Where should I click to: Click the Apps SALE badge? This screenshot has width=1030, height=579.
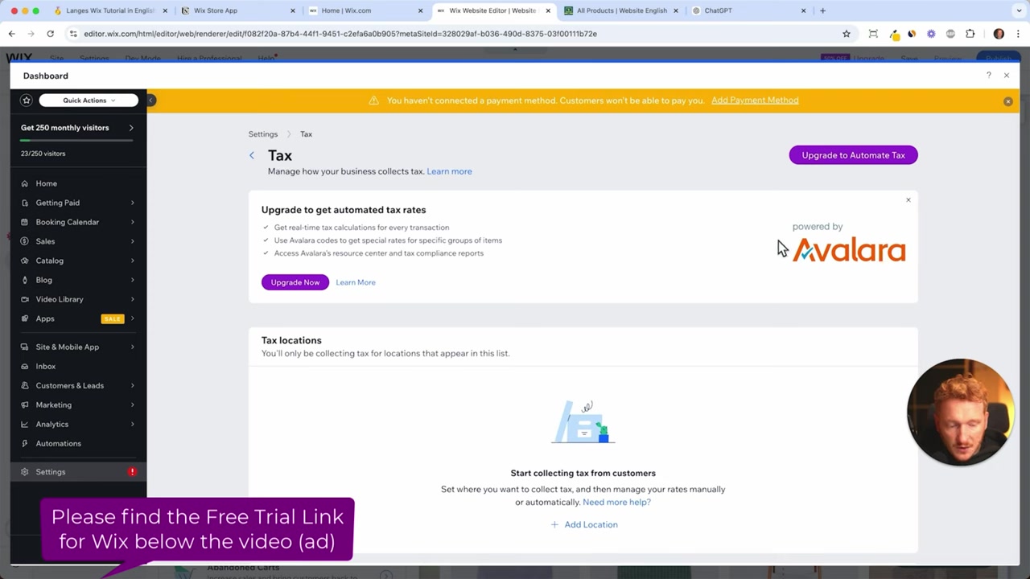[112, 318]
